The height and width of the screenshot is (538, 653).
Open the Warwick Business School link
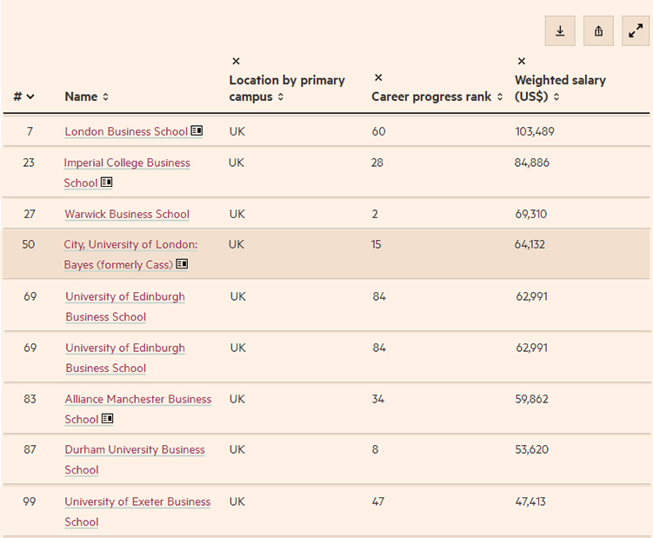pos(127,214)
